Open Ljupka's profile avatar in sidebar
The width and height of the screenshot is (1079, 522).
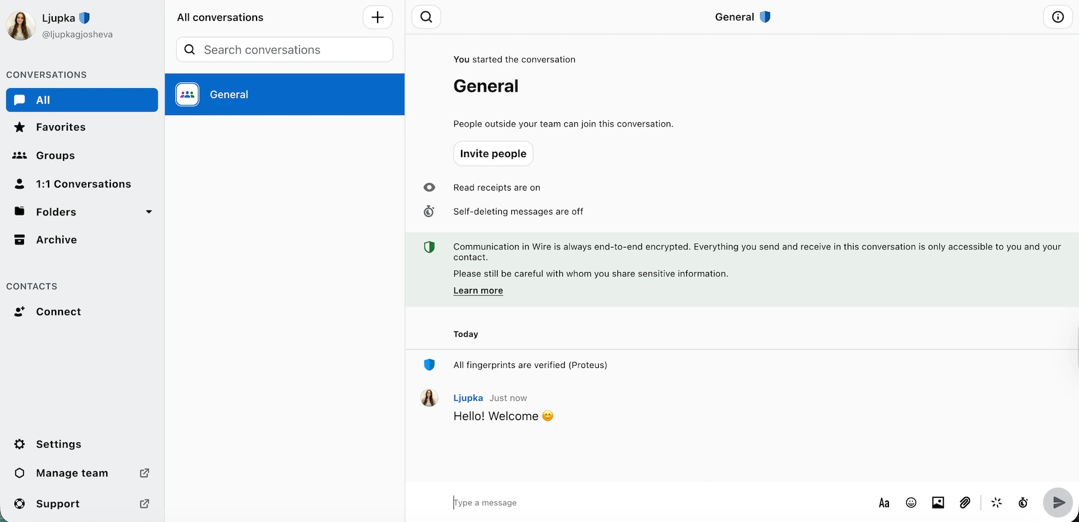coord(21,26)
